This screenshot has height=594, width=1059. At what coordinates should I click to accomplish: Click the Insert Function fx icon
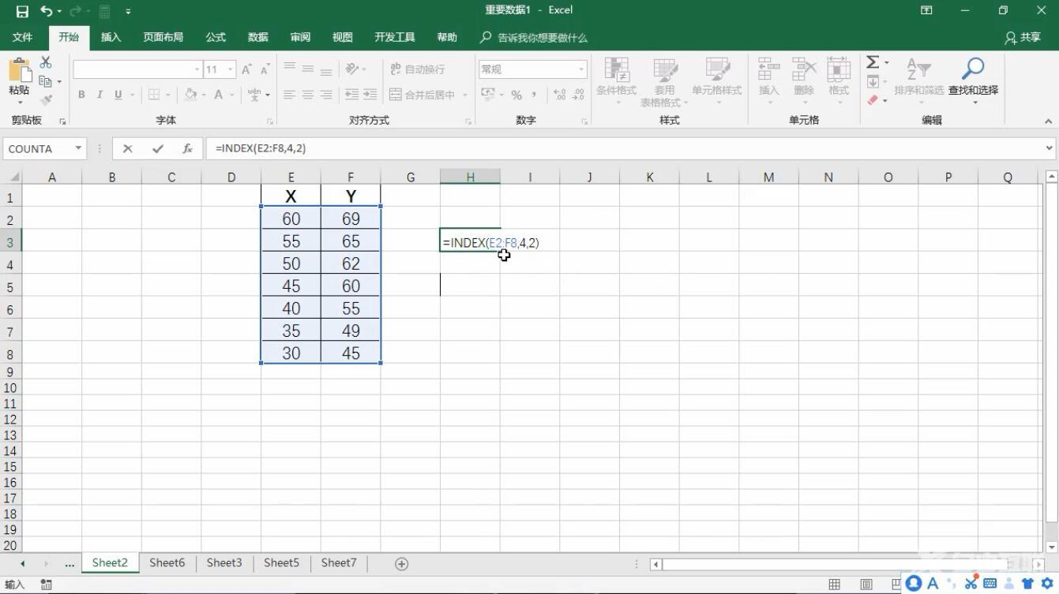[187, 148]
